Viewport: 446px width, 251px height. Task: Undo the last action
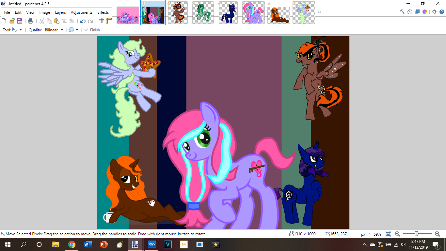[83, 21]
